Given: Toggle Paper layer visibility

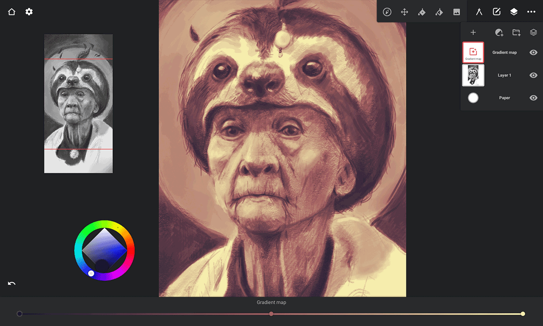Looking at the screenshot, I should pyautogui.click(x=533, y=98).
